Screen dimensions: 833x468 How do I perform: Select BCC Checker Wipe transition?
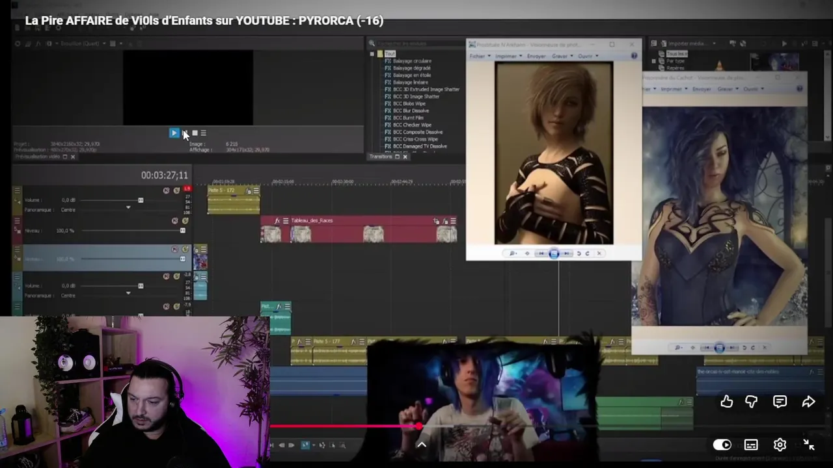(x=412, y=125)
